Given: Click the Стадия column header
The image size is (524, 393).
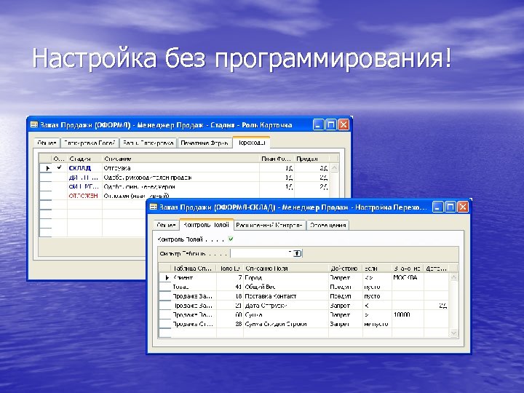Looking at the screenshot, I should [x=84, y=159].
